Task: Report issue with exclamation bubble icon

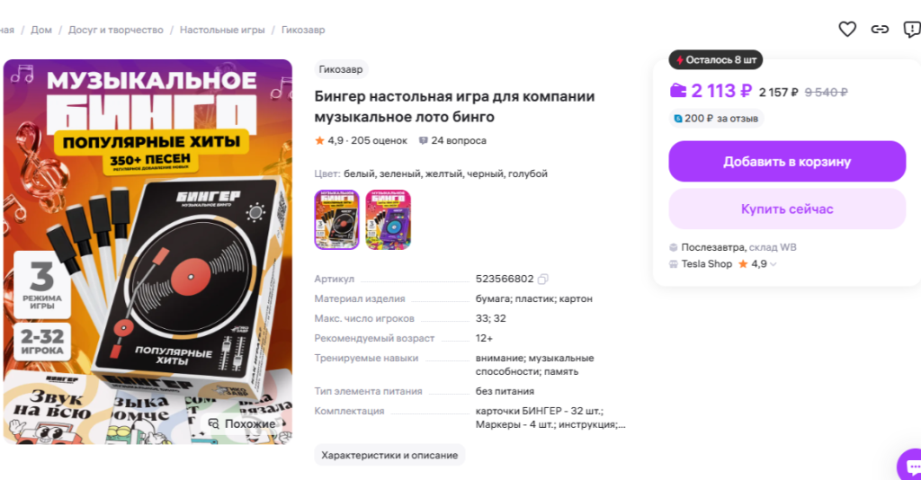Action: pos(912,30)
